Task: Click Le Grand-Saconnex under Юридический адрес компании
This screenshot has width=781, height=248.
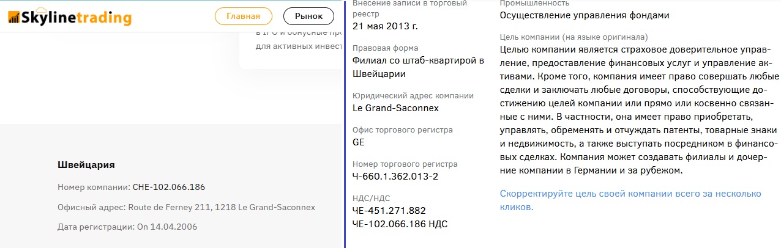Action: coord(395,108)
